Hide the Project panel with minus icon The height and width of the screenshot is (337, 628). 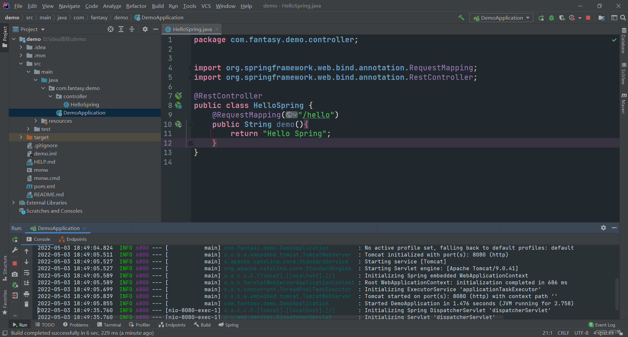pos(156,29)
